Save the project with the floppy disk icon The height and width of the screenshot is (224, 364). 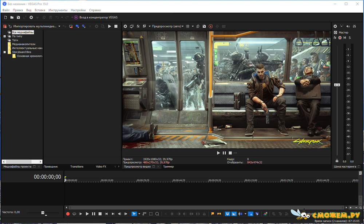18,17
